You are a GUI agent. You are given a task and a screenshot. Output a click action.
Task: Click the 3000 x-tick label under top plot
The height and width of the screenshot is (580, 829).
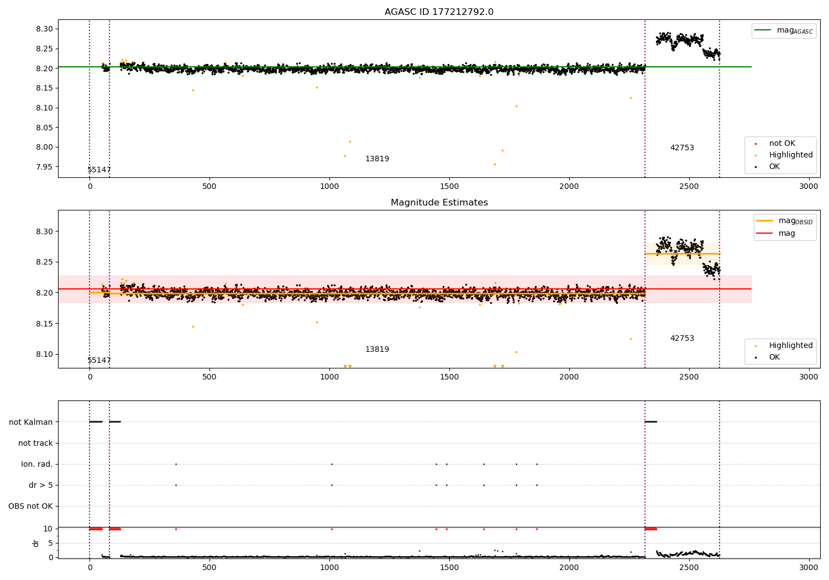pos(809,187)
